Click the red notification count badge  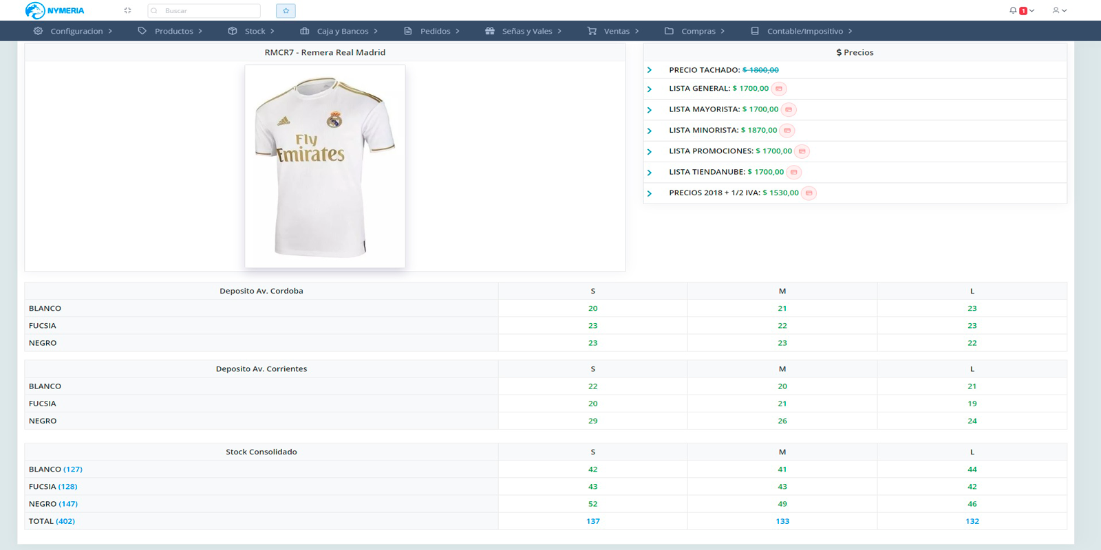click(x=1023, y=11)
